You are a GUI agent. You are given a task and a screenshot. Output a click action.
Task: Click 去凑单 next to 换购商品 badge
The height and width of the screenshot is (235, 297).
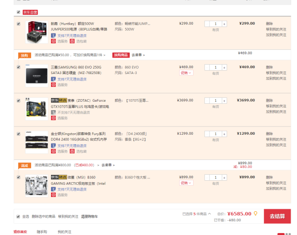click(x=138, y=55)
